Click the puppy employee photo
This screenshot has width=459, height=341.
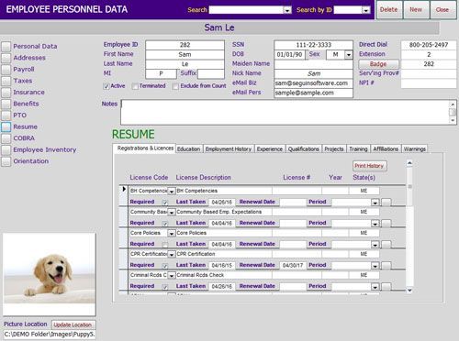[50, 274]
